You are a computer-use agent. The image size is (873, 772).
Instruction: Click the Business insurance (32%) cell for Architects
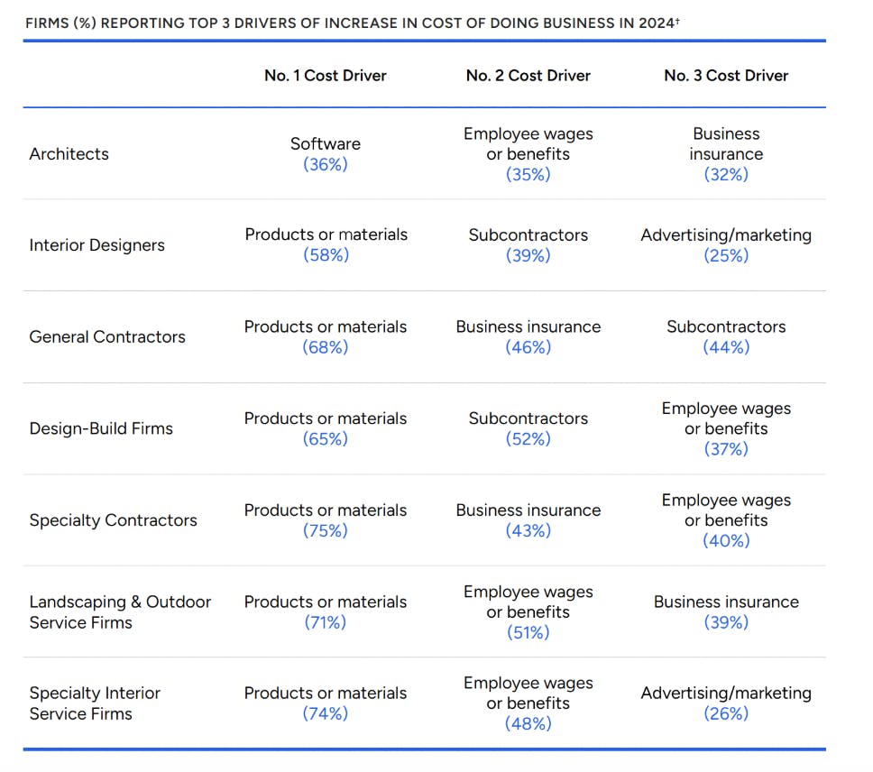726,154
